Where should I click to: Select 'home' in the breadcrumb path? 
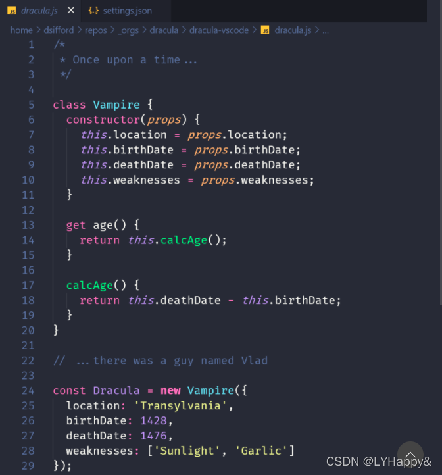click(x=21, y=30)
